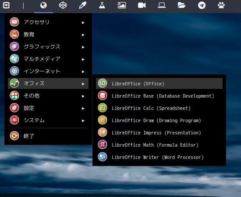The image size is (241, 197).
Task: Open the マルチメディア menu entry
Action: 48,59
